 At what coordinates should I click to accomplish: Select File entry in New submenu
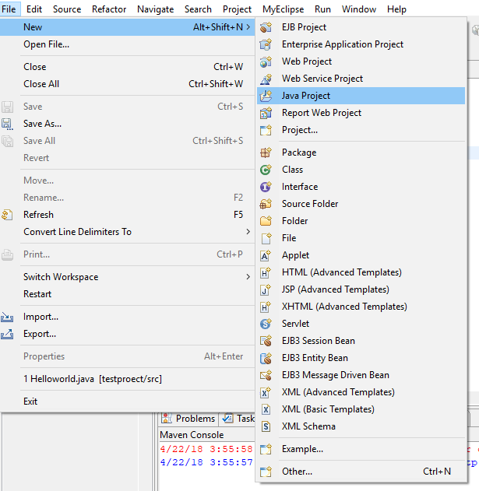[x=361, y=238]
